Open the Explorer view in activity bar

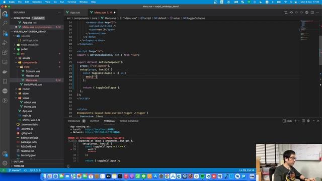tap(5, 14)
